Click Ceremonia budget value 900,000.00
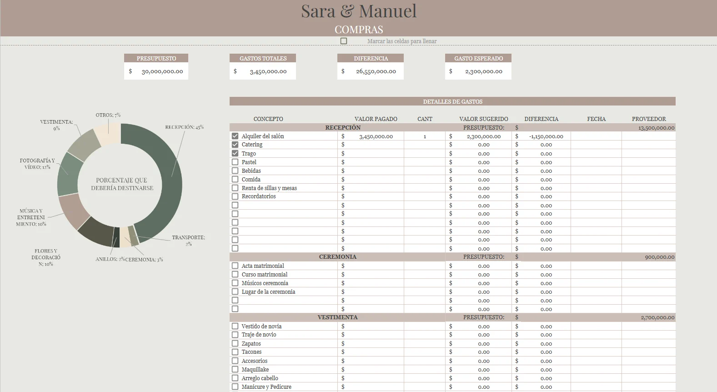The image size is (717, 392). click(x=659, y=257)
